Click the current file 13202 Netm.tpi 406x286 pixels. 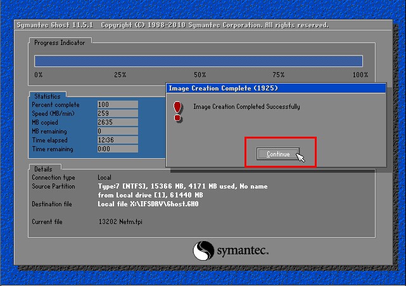[x=122, y=222]
